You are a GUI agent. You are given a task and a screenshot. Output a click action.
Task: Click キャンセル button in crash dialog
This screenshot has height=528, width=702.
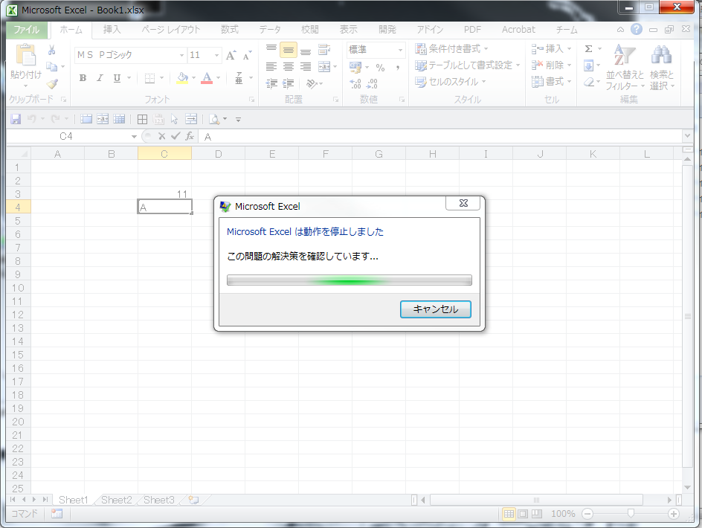tap(435, 309)
